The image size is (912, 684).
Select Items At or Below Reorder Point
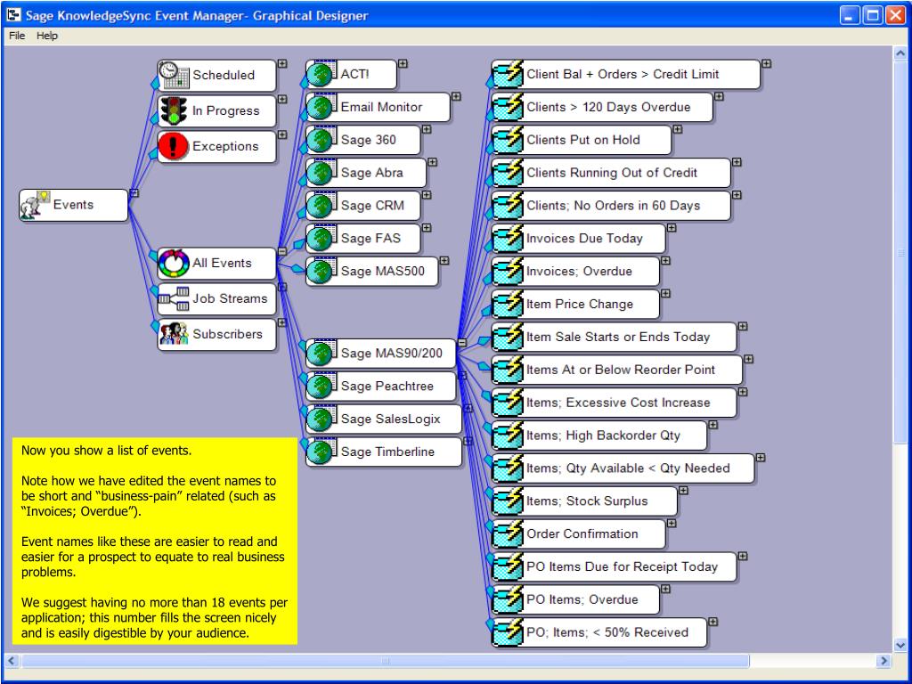(x=617, y=370)
